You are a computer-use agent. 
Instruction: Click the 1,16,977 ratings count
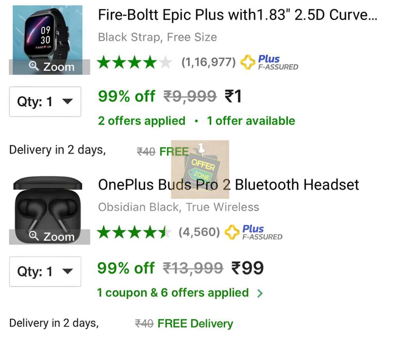point(208,62)
